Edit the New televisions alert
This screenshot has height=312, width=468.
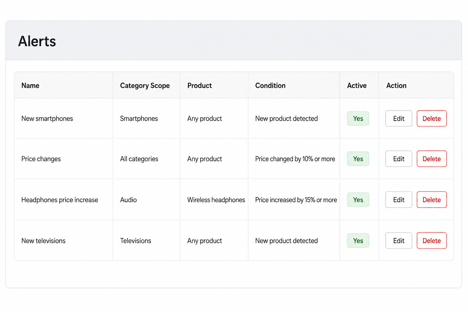pyautogui.click(x=398, y=240)
